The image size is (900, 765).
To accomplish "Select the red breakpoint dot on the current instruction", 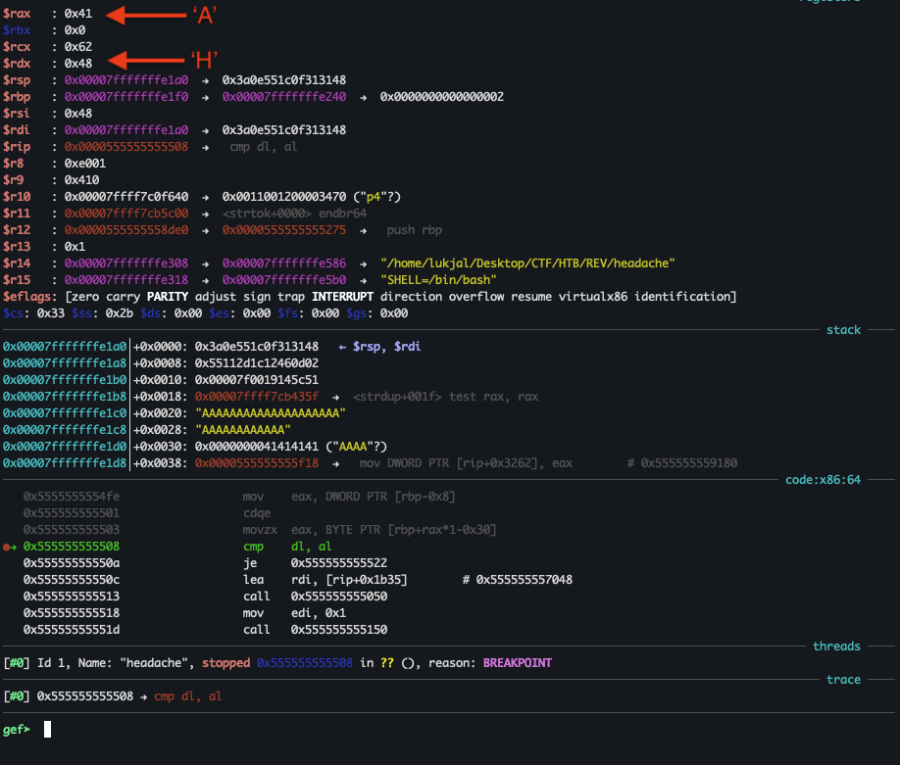I will pyautogui.click(x=9, y=546).
